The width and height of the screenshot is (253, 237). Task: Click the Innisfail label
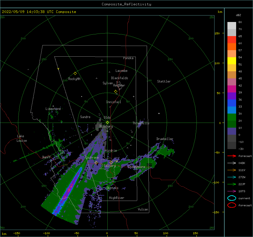click(114, 102)
